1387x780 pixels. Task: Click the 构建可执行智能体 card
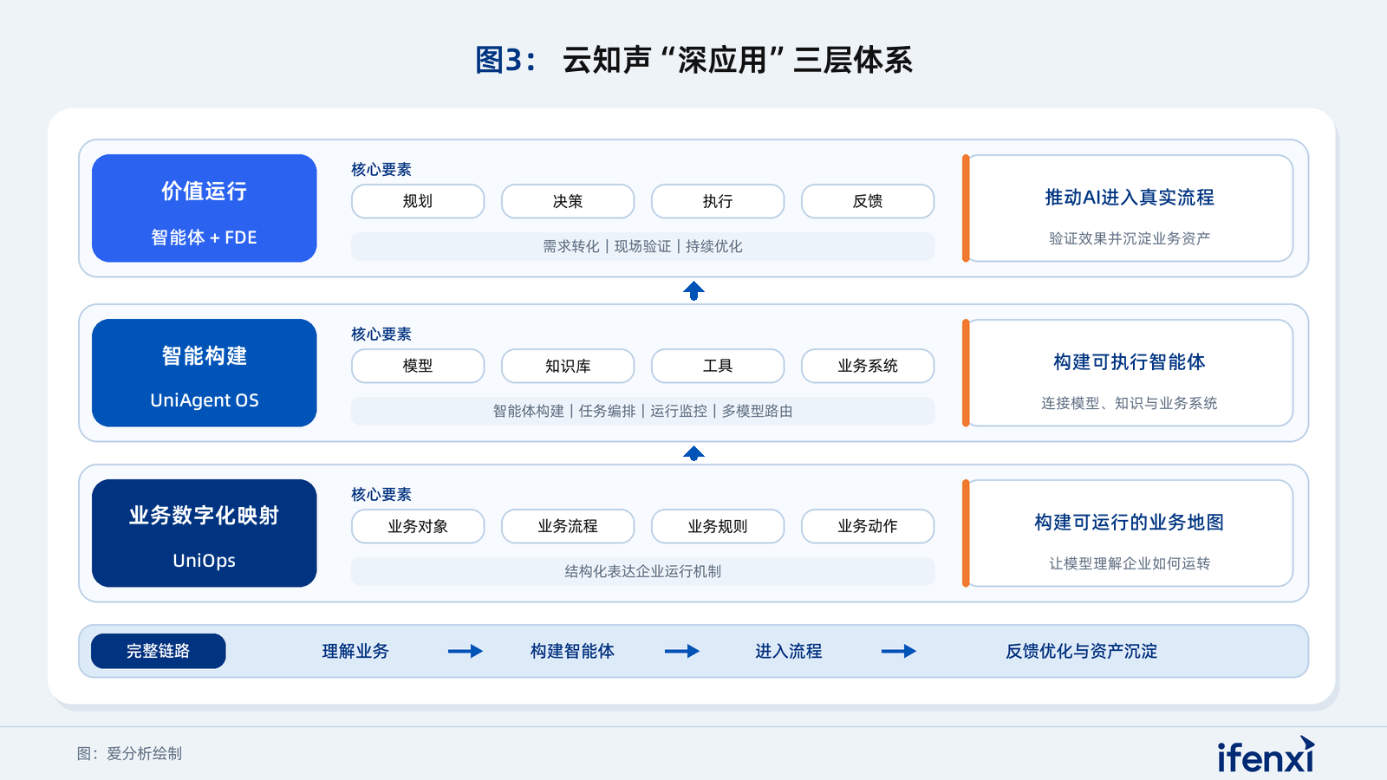click(1128, 373)
